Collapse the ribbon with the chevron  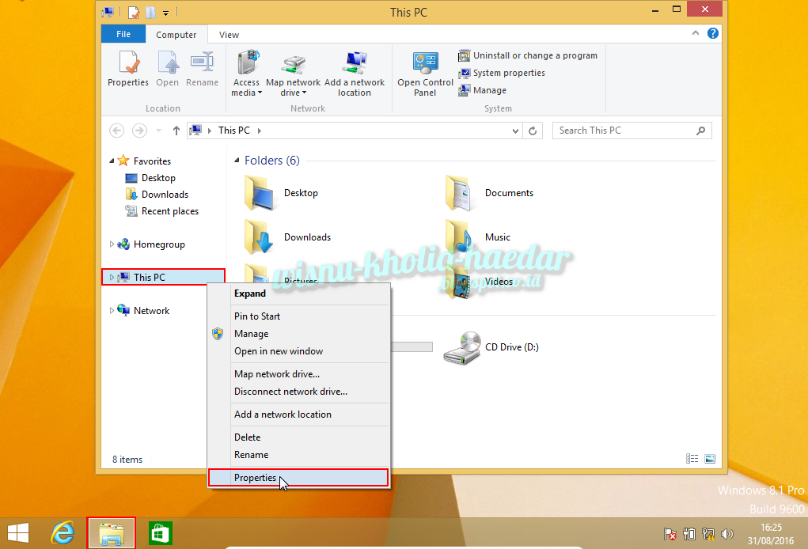pos(695,34)
